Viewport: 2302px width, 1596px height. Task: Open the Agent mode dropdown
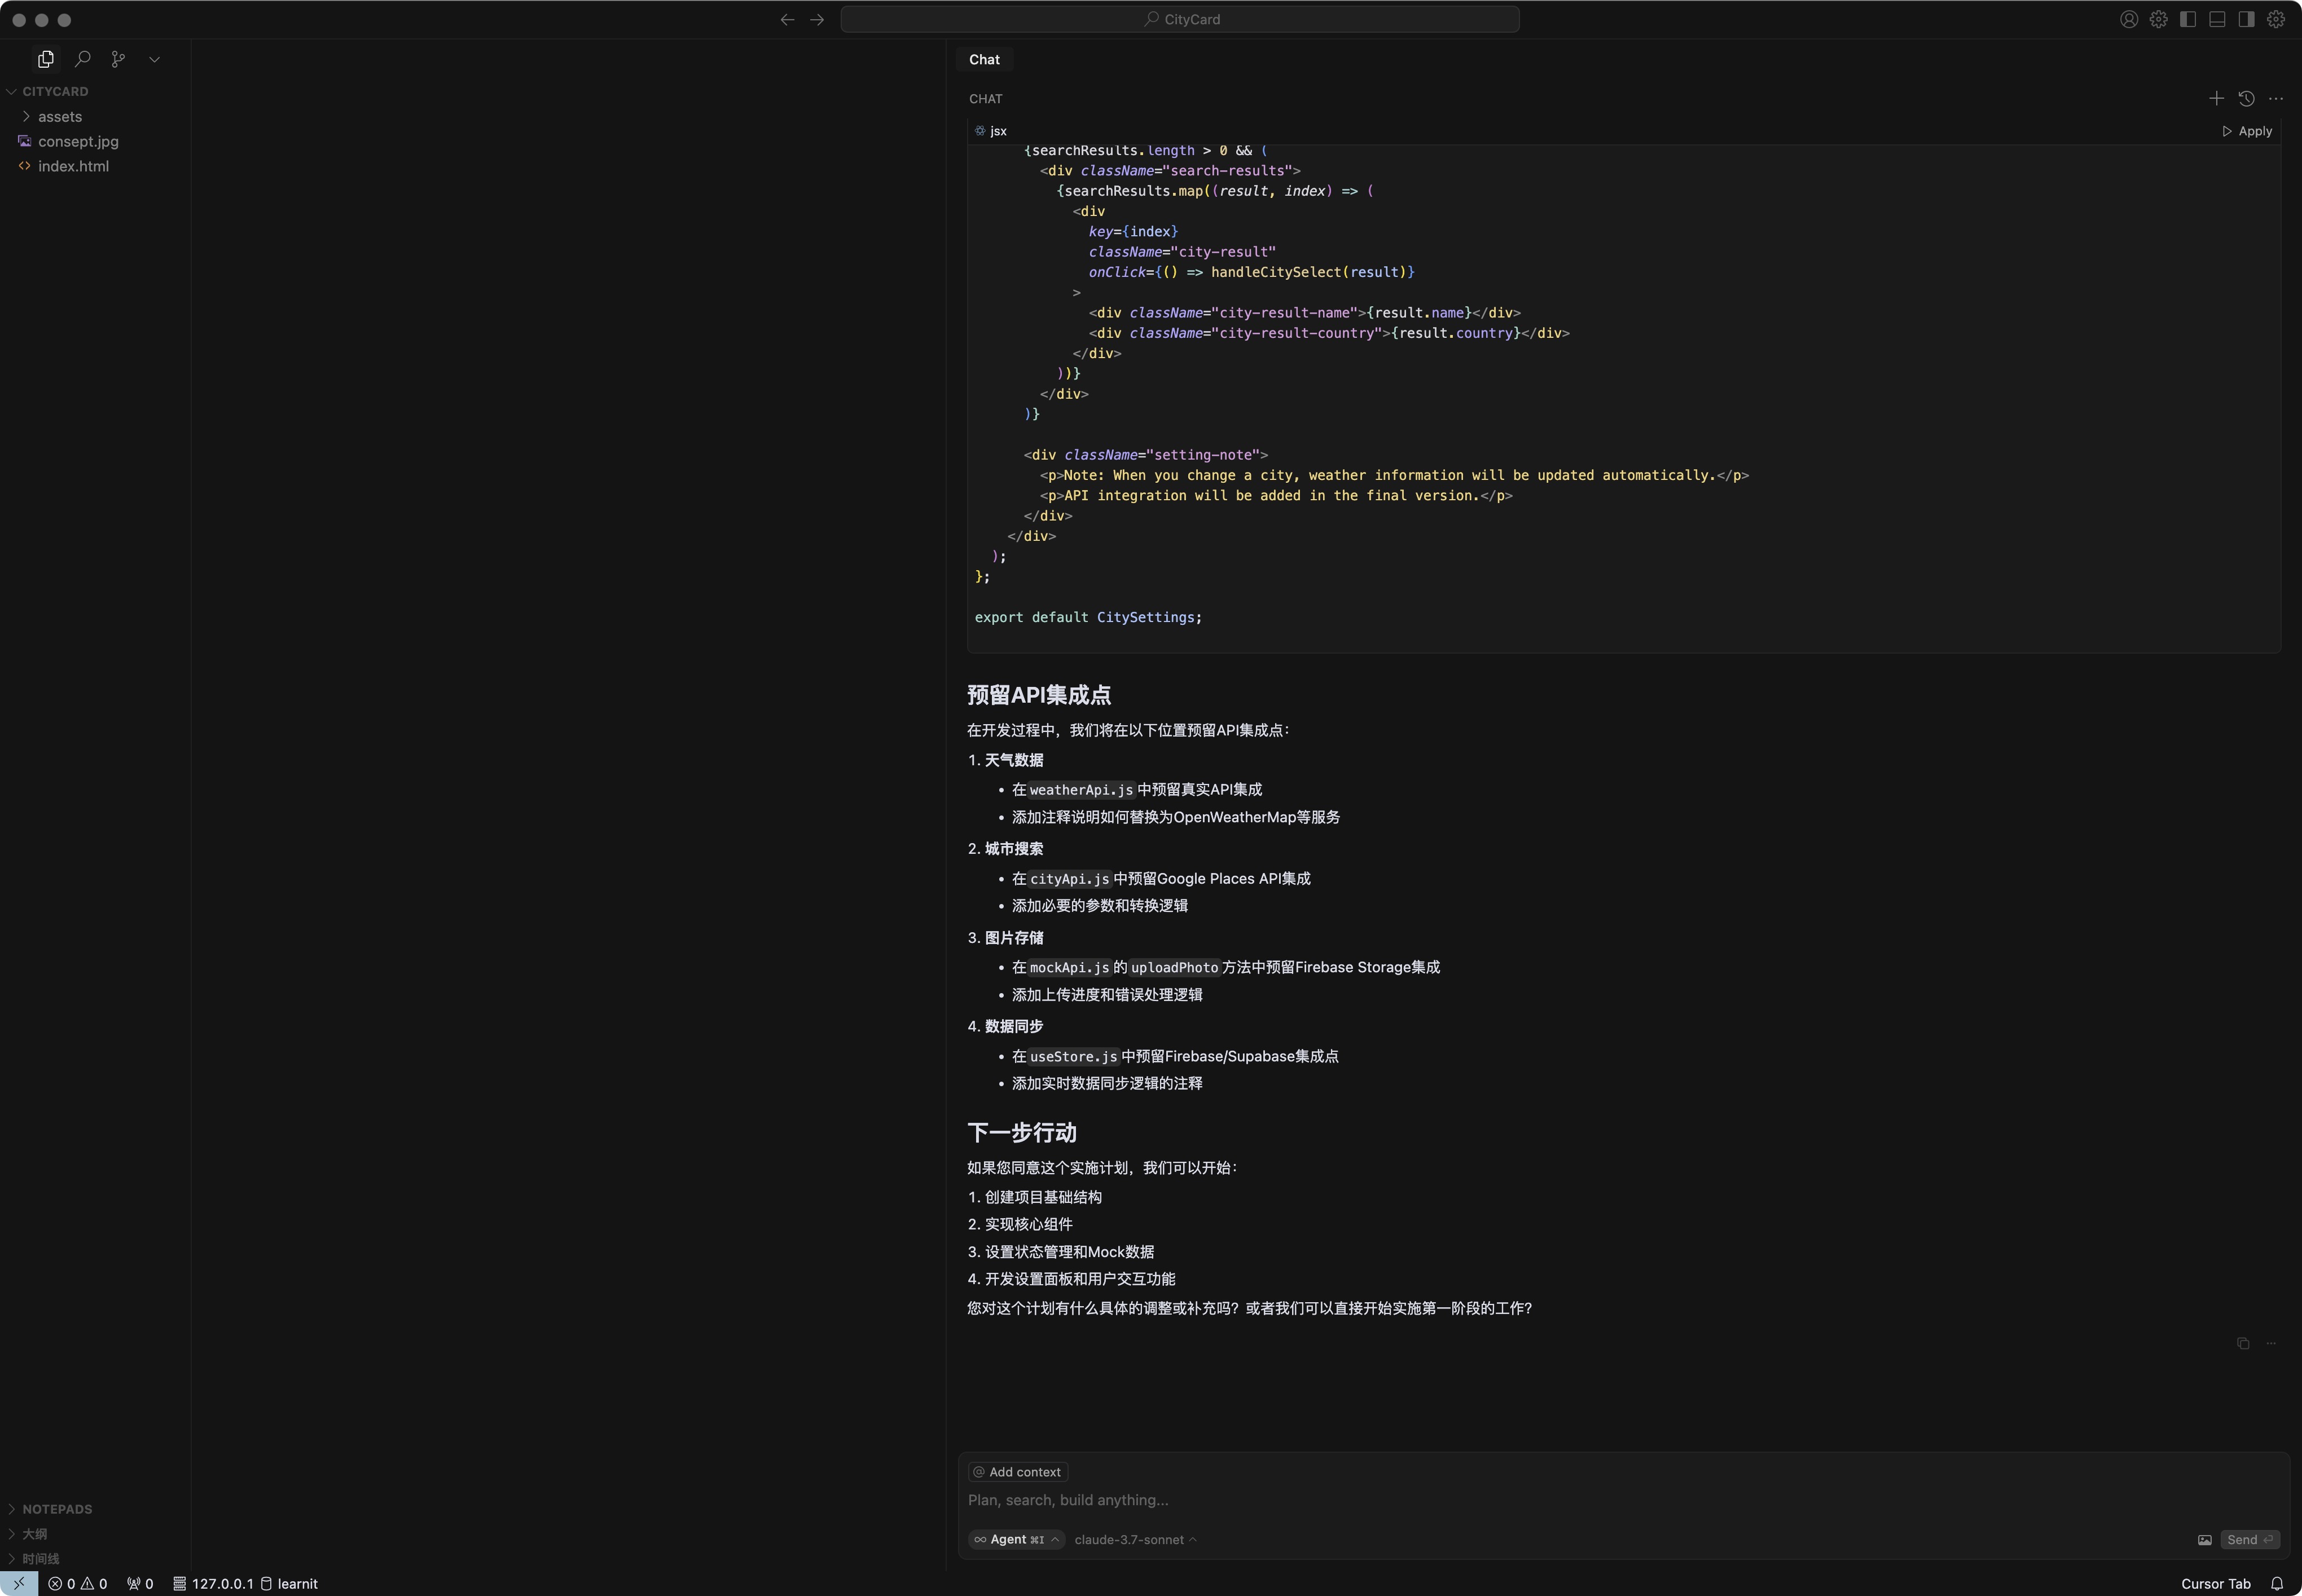tap(1016, 1540)
